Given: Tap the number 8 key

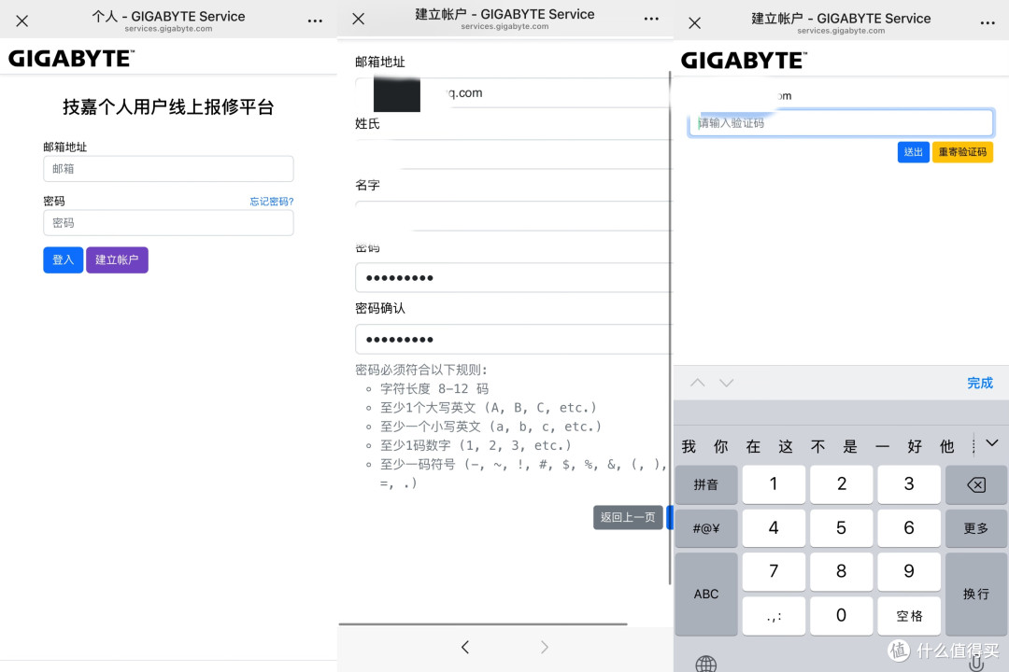Looking at the screenshot, I should pyautogui.click(x=841, y=572).
